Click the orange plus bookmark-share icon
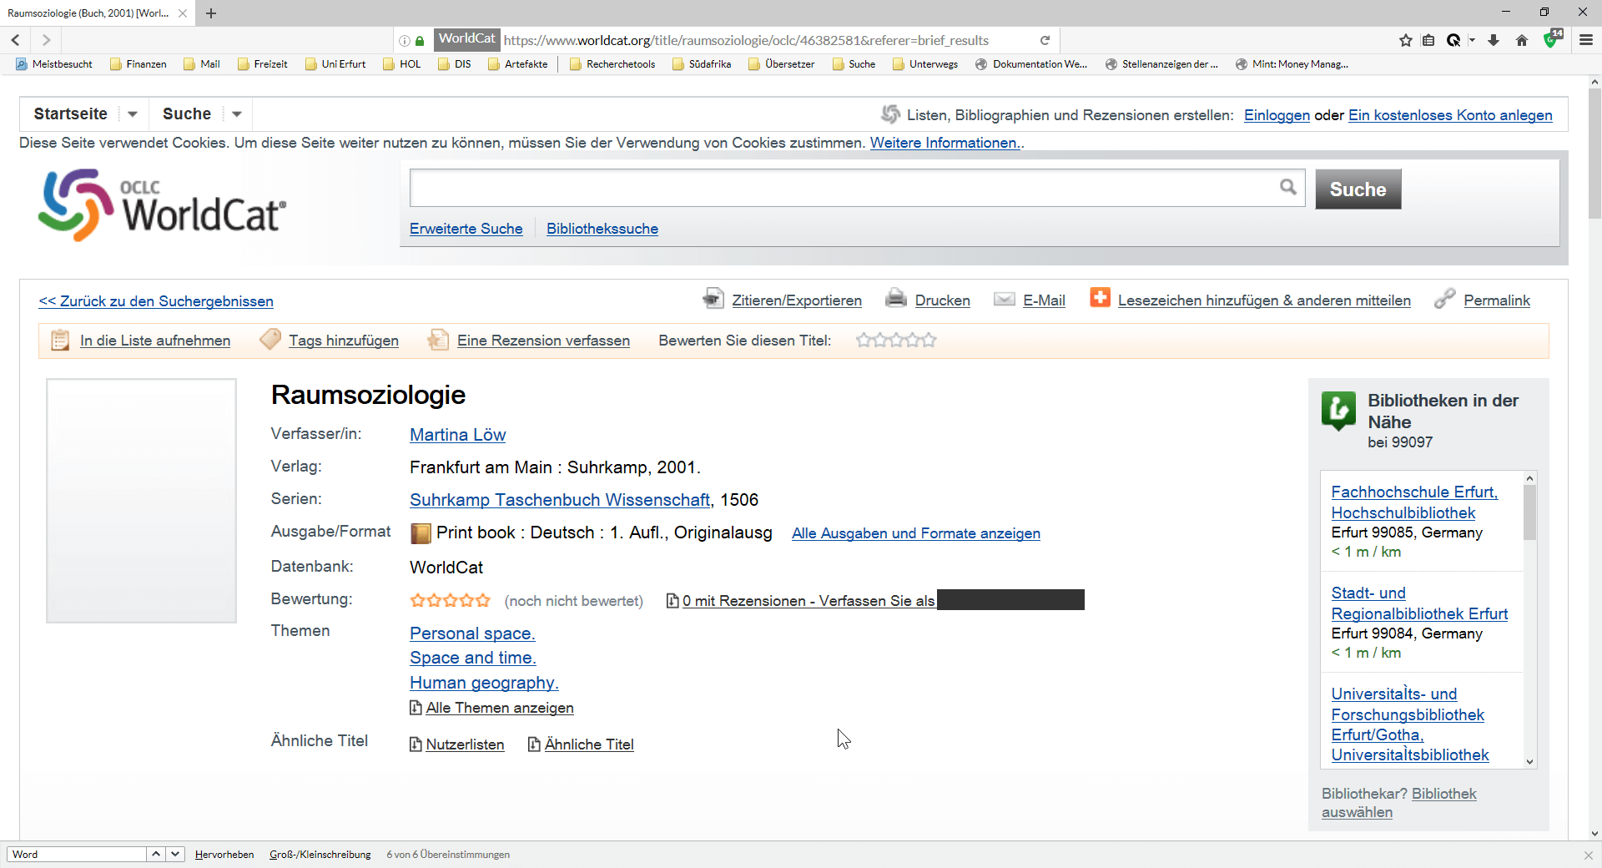Viewport: 1602px width, 868px height. click(1101, 297)
